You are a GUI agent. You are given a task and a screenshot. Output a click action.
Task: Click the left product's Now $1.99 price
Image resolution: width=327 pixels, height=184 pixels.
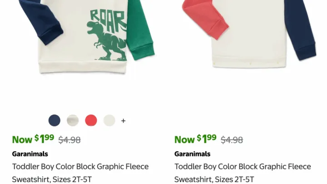33,139
